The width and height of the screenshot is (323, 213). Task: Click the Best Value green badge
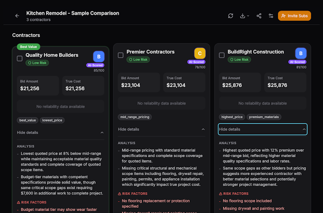point(28,47)
